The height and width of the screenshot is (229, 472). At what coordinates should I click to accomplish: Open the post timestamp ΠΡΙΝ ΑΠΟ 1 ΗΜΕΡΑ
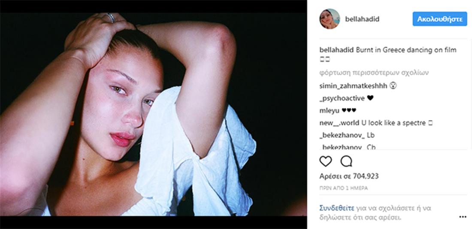coord(343,188)
